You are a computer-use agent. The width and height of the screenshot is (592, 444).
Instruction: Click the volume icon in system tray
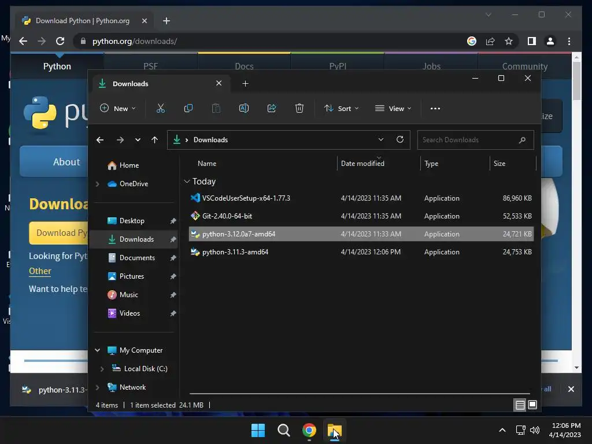pyautogui.click(x=535, y=430)
